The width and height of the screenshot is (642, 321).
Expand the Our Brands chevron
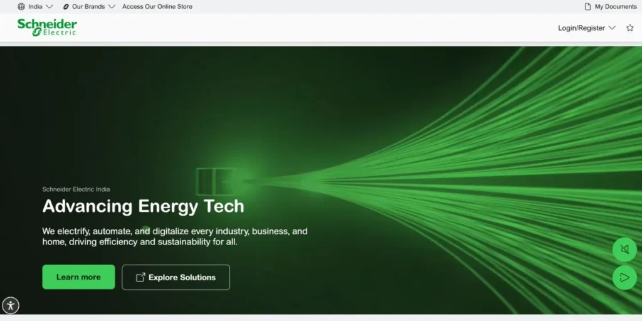(x=112, y=6)
